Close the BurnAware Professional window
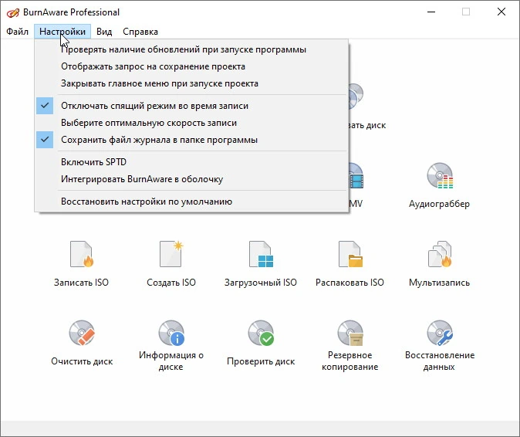520x437 pixels. (501, 12)
